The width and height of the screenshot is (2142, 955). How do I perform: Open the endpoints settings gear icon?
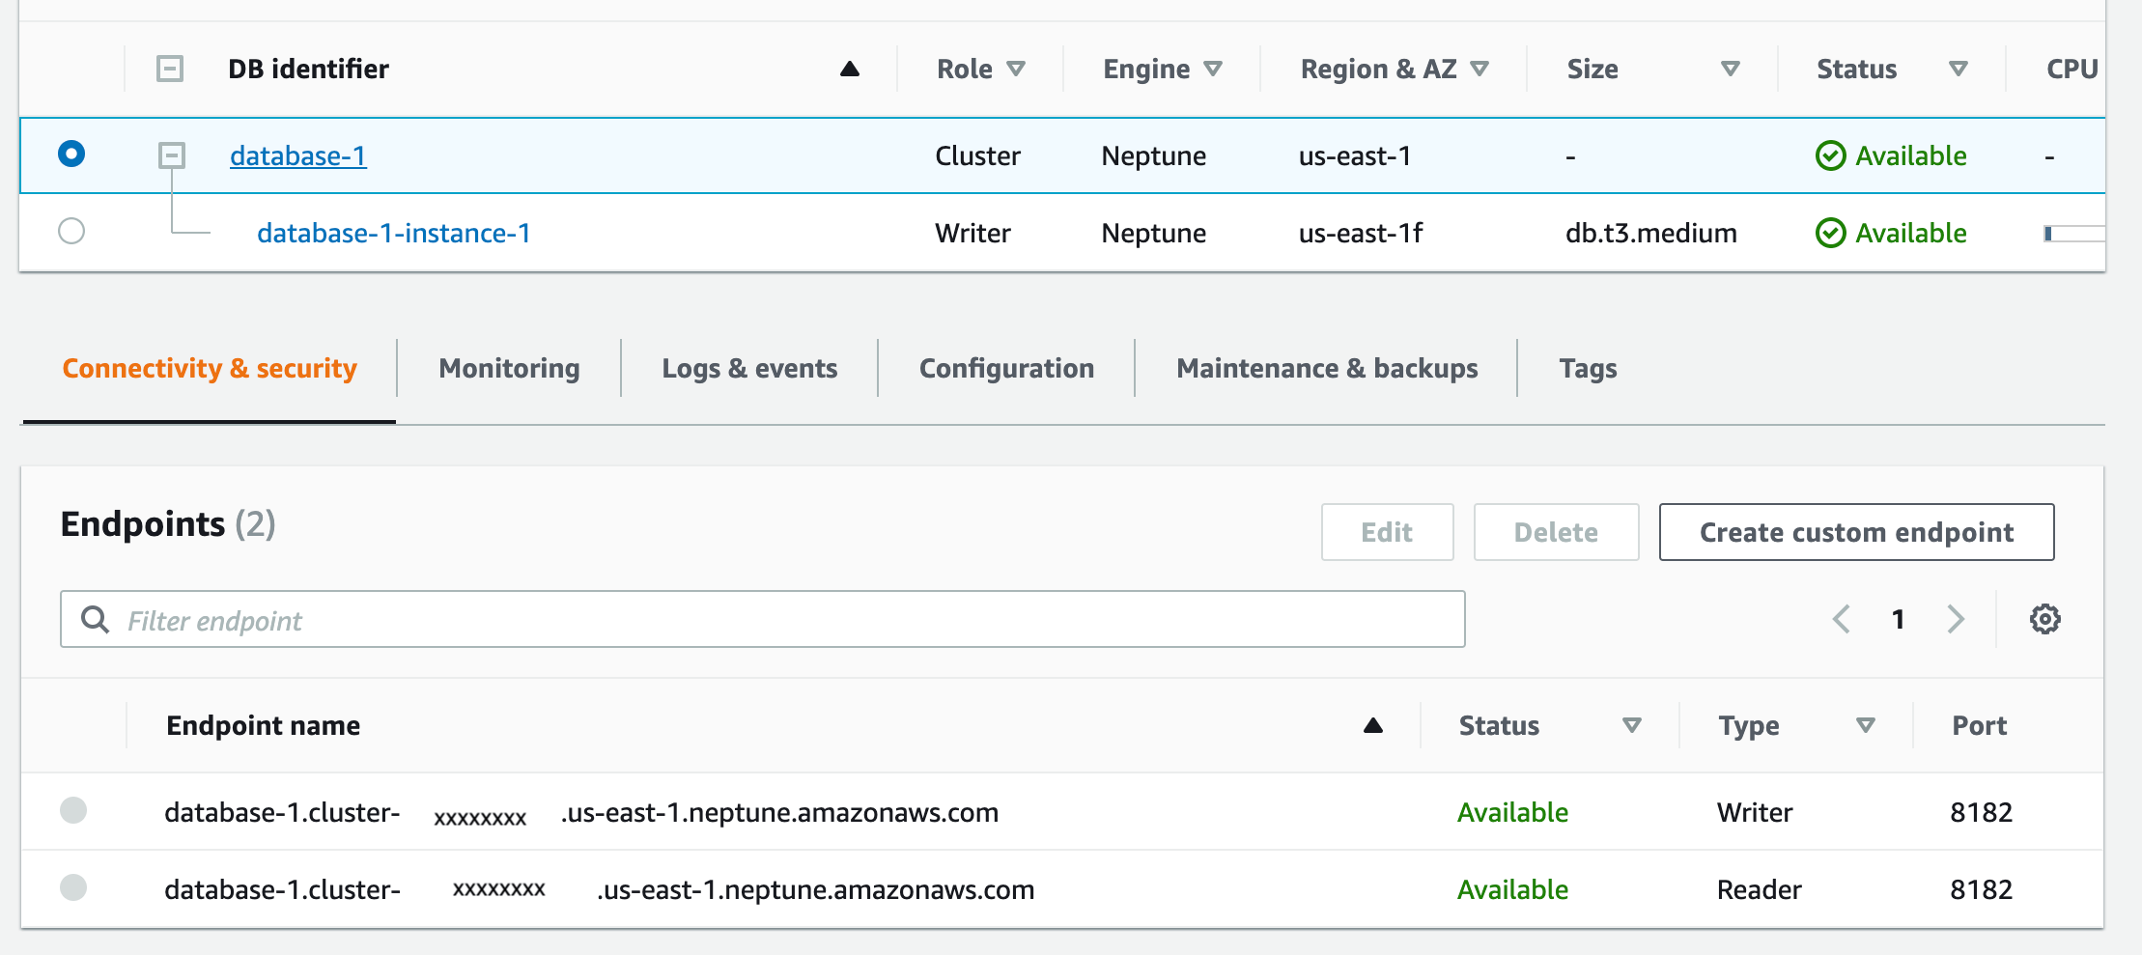point(2043,619)
